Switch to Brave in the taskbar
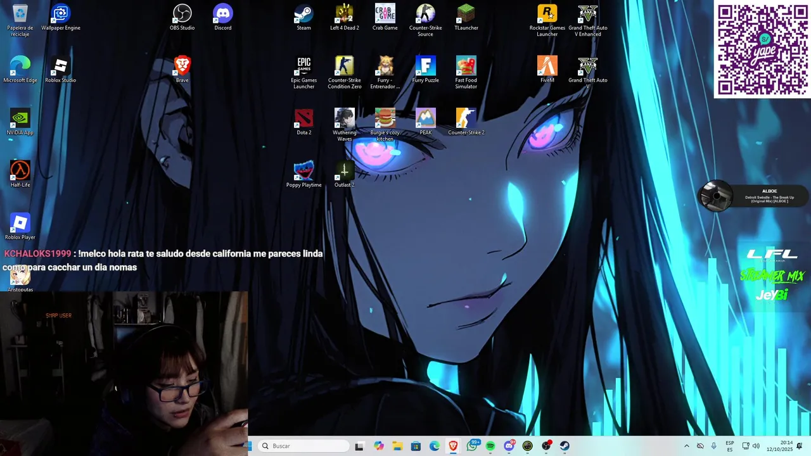This screenshot has height=456, width=811. pos(453,446)
